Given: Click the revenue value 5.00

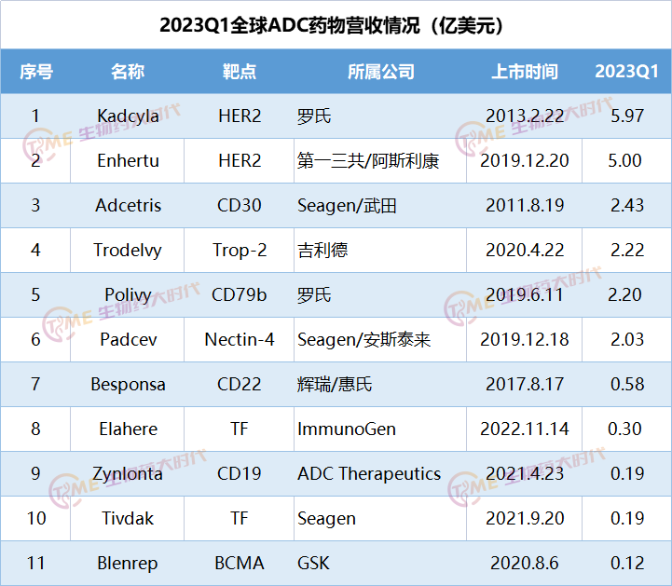Looking at the screenshot, I should point(624,160).
